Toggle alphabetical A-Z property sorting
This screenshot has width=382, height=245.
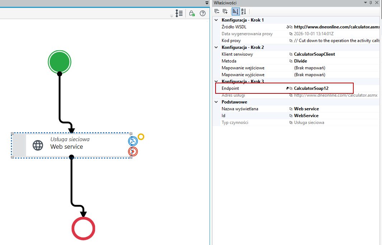click(244, 11)
